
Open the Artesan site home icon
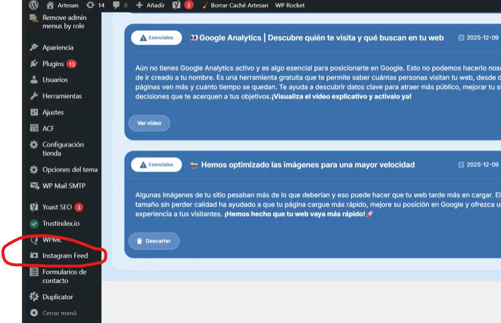click(x=50, y=5)
